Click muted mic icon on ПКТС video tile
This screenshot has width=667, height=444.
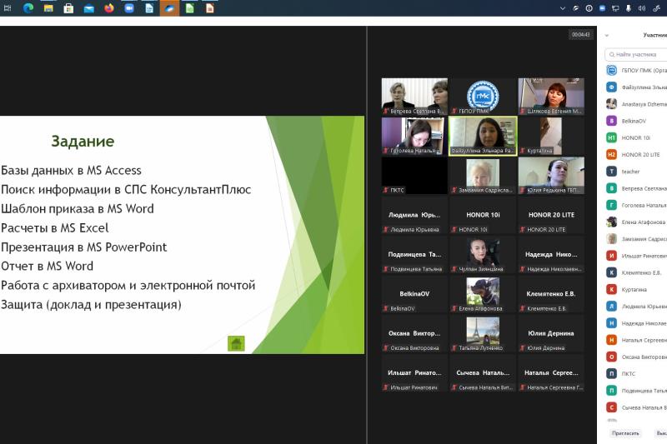pos(386,190)
